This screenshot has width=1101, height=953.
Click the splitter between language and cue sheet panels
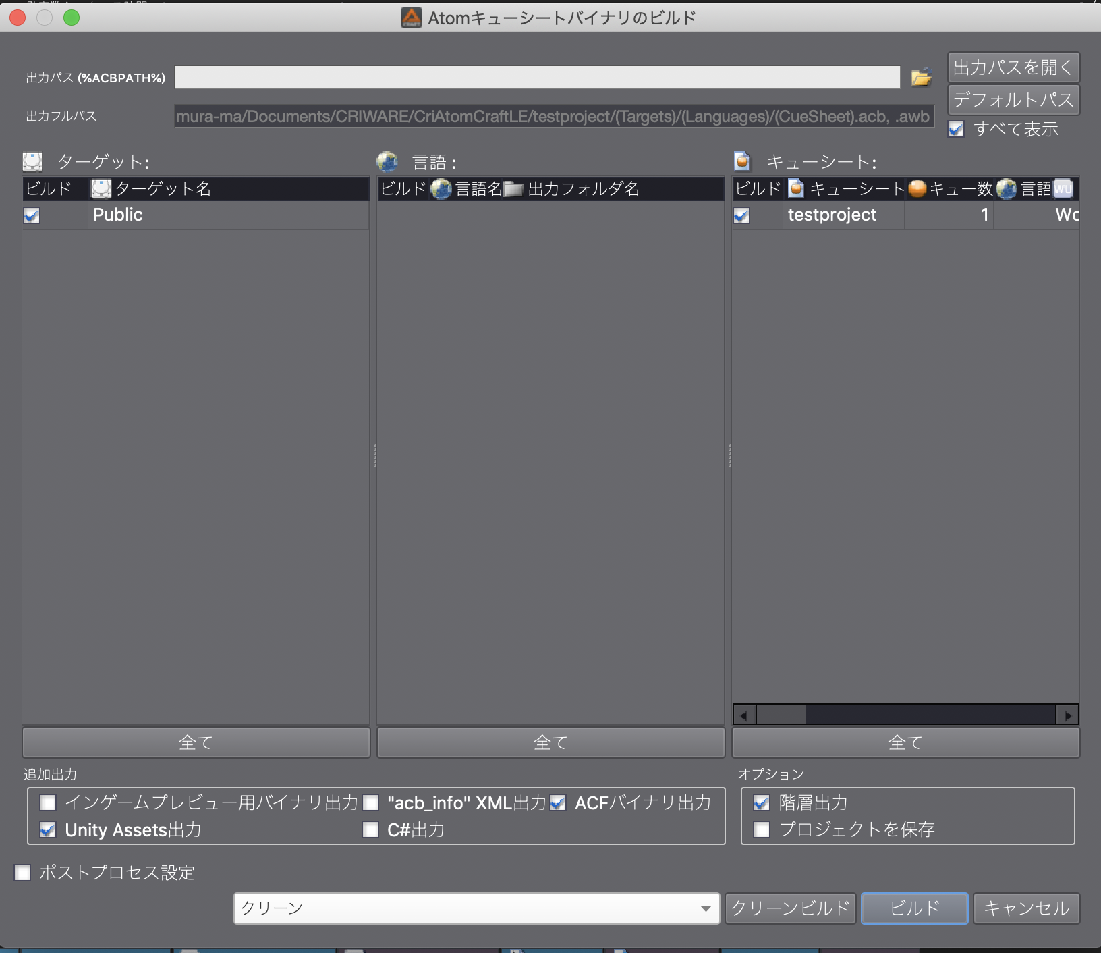pyautogui.click(x=729, y=456)
